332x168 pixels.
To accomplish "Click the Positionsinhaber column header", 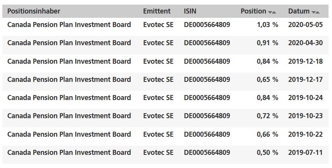I will coord(34,11).
